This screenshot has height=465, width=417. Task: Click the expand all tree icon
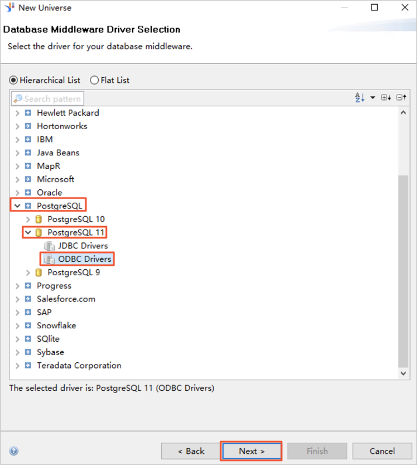[x=386, y=98]
